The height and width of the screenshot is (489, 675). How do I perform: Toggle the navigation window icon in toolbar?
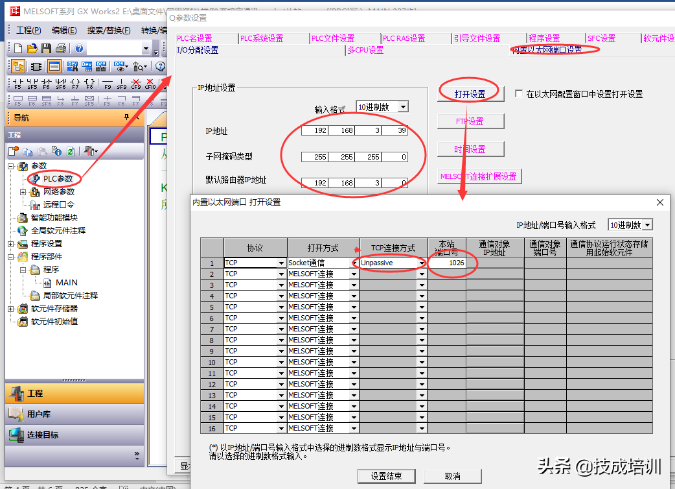(x=18, y=66)
